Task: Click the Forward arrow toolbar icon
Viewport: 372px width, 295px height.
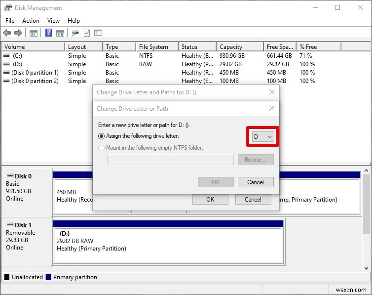Action: coord(18,33)
